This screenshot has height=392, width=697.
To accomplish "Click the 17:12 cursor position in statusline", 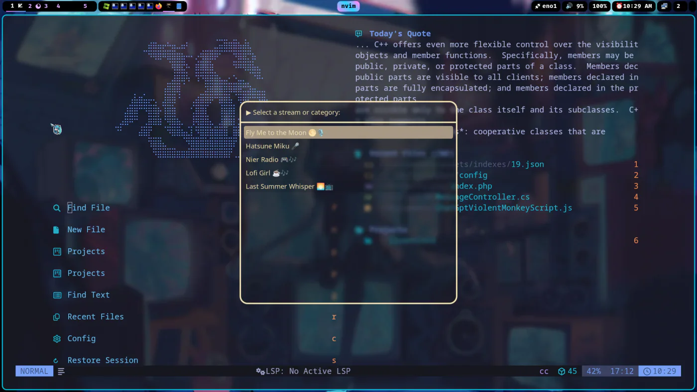I will pos(622,371).
